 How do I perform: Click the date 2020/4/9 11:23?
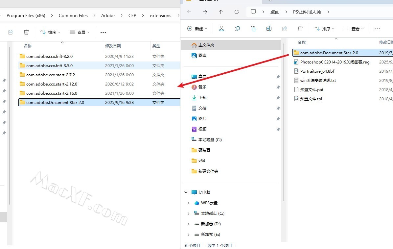[x=119, y=57]
